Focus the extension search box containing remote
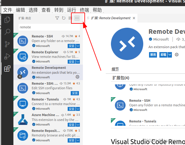This screenshot has width=185, height=145. [x=49, y=27]
